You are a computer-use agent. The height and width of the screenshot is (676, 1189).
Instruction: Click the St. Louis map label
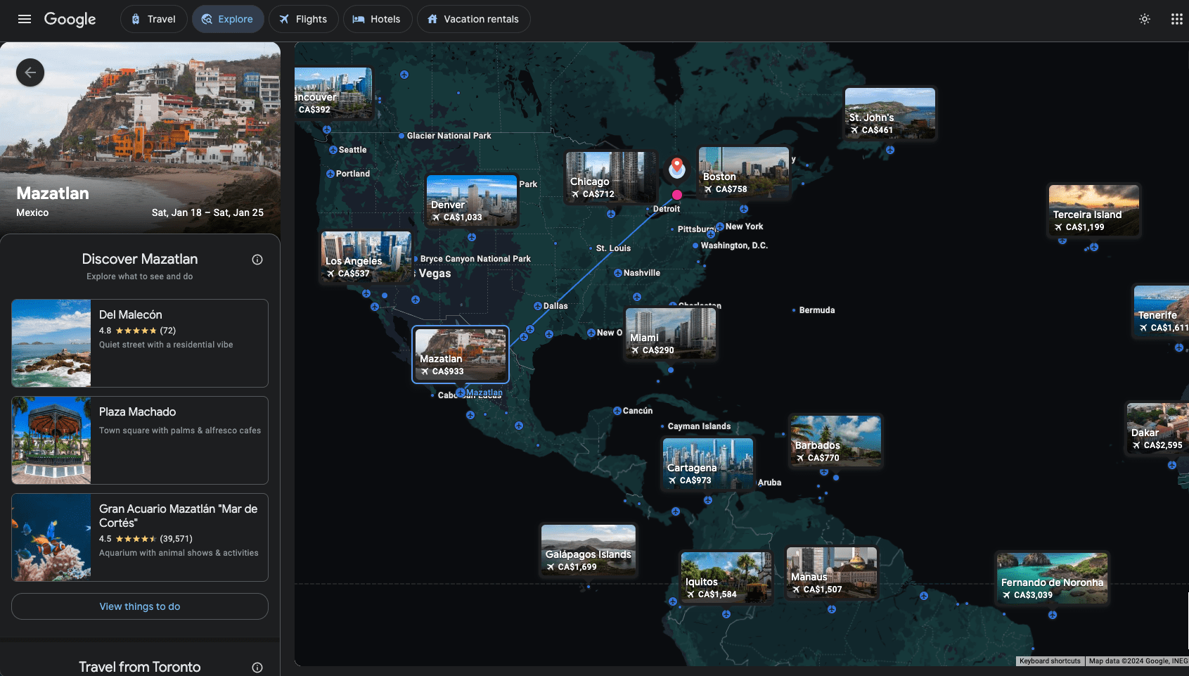pyautogui.click(x=613, y=248)
